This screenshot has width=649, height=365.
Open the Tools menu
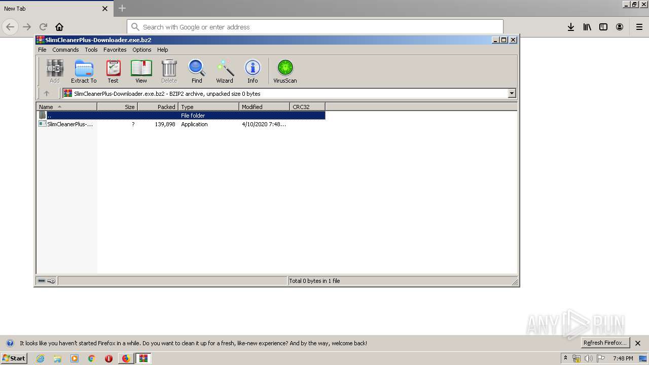point(91,50)
